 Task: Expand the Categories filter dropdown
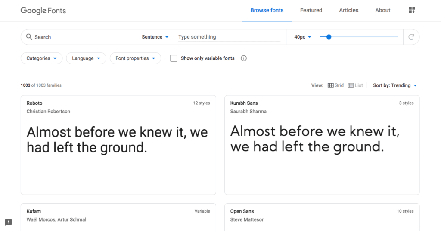click(x=41, y=58)
